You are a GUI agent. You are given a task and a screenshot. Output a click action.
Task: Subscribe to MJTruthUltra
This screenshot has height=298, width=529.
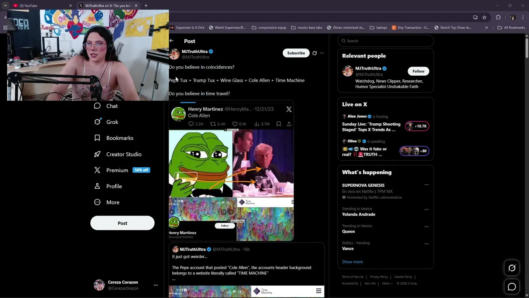click(296, 53)
